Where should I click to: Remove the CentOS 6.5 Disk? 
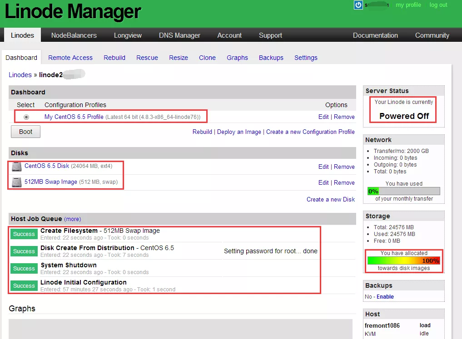(344, 167)
